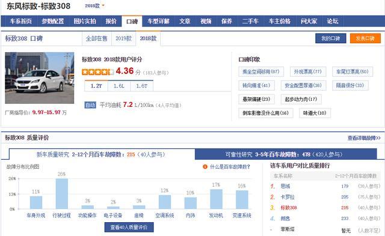Go to 车系首页 in navigation bar
Image resolution: width=385 pixels, height=236 pixels.
coord(21,22)
